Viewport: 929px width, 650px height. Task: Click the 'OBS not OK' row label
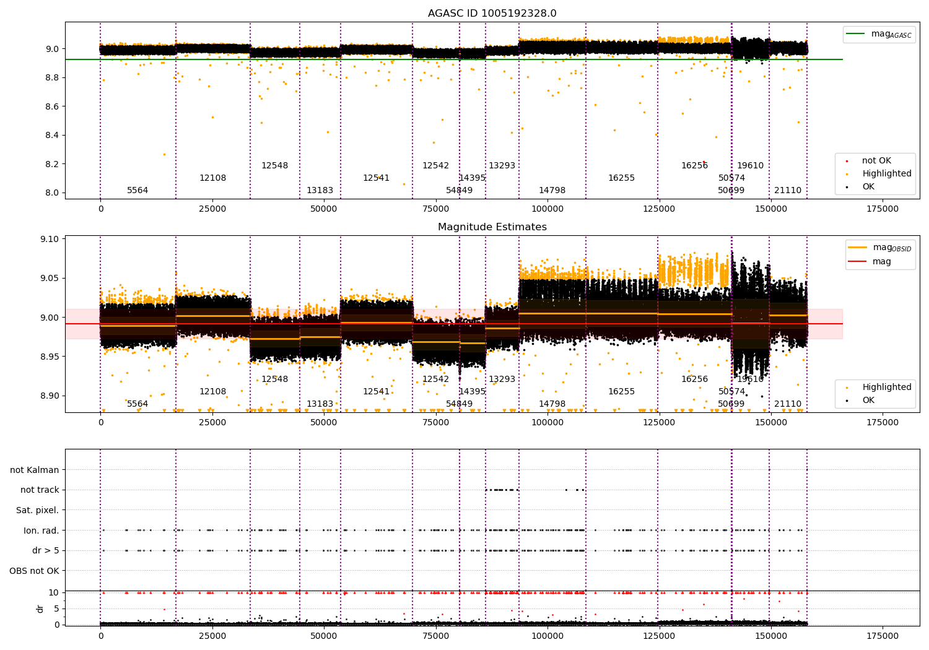(x=35, y=571)
